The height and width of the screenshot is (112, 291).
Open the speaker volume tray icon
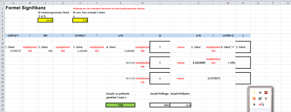pos(260,92)
